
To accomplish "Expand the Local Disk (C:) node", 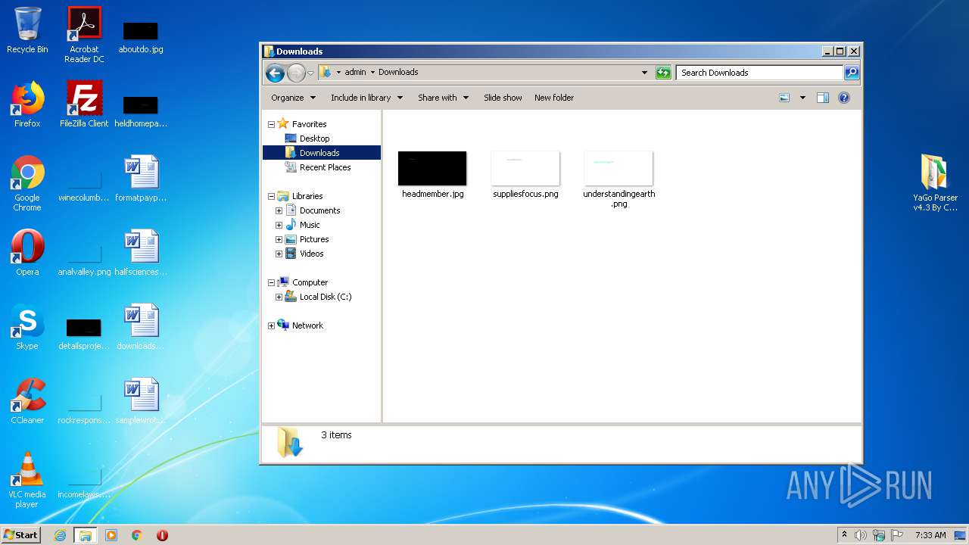I will 279,297.
